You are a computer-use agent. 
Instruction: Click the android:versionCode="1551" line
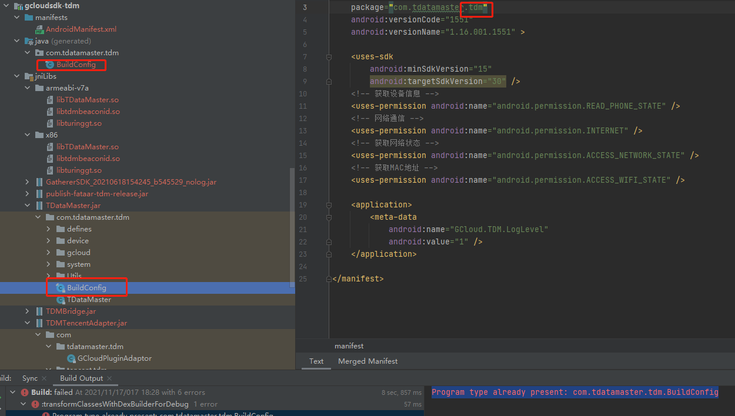point(411,19)
